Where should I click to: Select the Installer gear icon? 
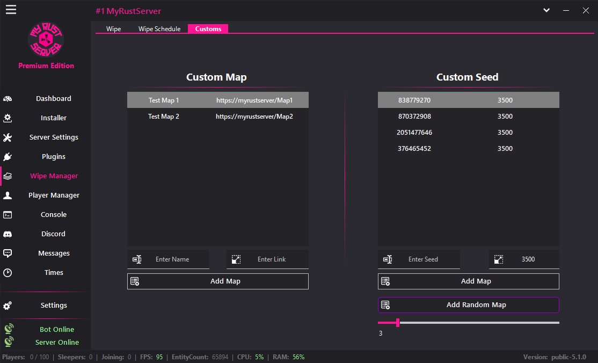click(x=8, y=118)
